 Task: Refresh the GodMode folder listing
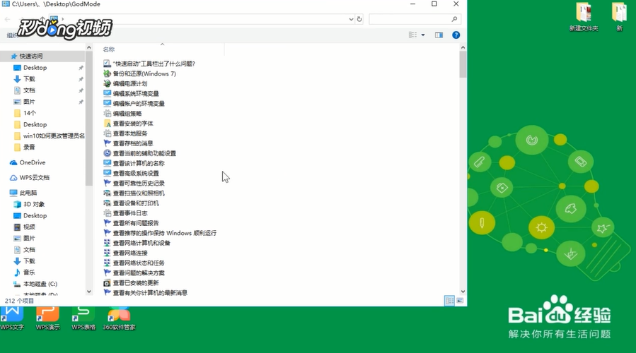tap(359, 19)
